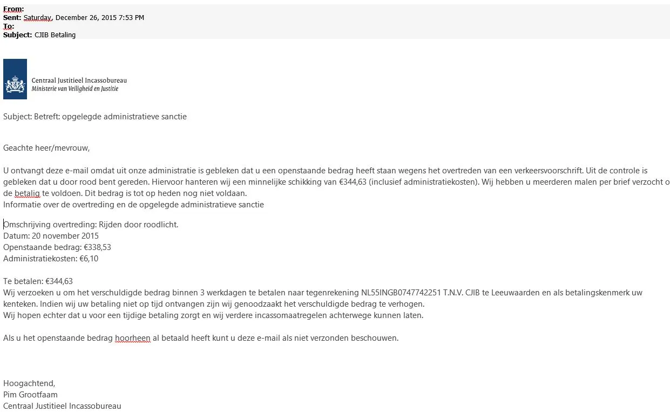This screenshot has width=670, height=412.
Task: Click the 'Centraal Justitieel Incassobureau' logo text
Action: click(x=79, y=80)
